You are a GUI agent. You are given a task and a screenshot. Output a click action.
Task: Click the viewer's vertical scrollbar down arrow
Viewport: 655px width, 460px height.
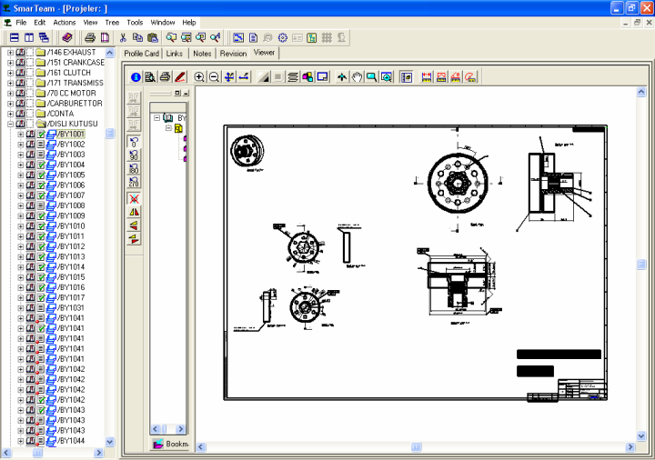point(641,435)
